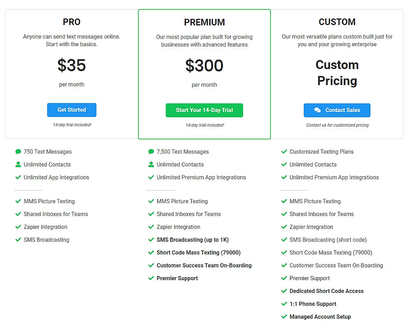The image size is (412, 326).
Task: Click the checkmark beside Zapier Integration in Custom
Action: pyautogui.click(x=284, y=227)
